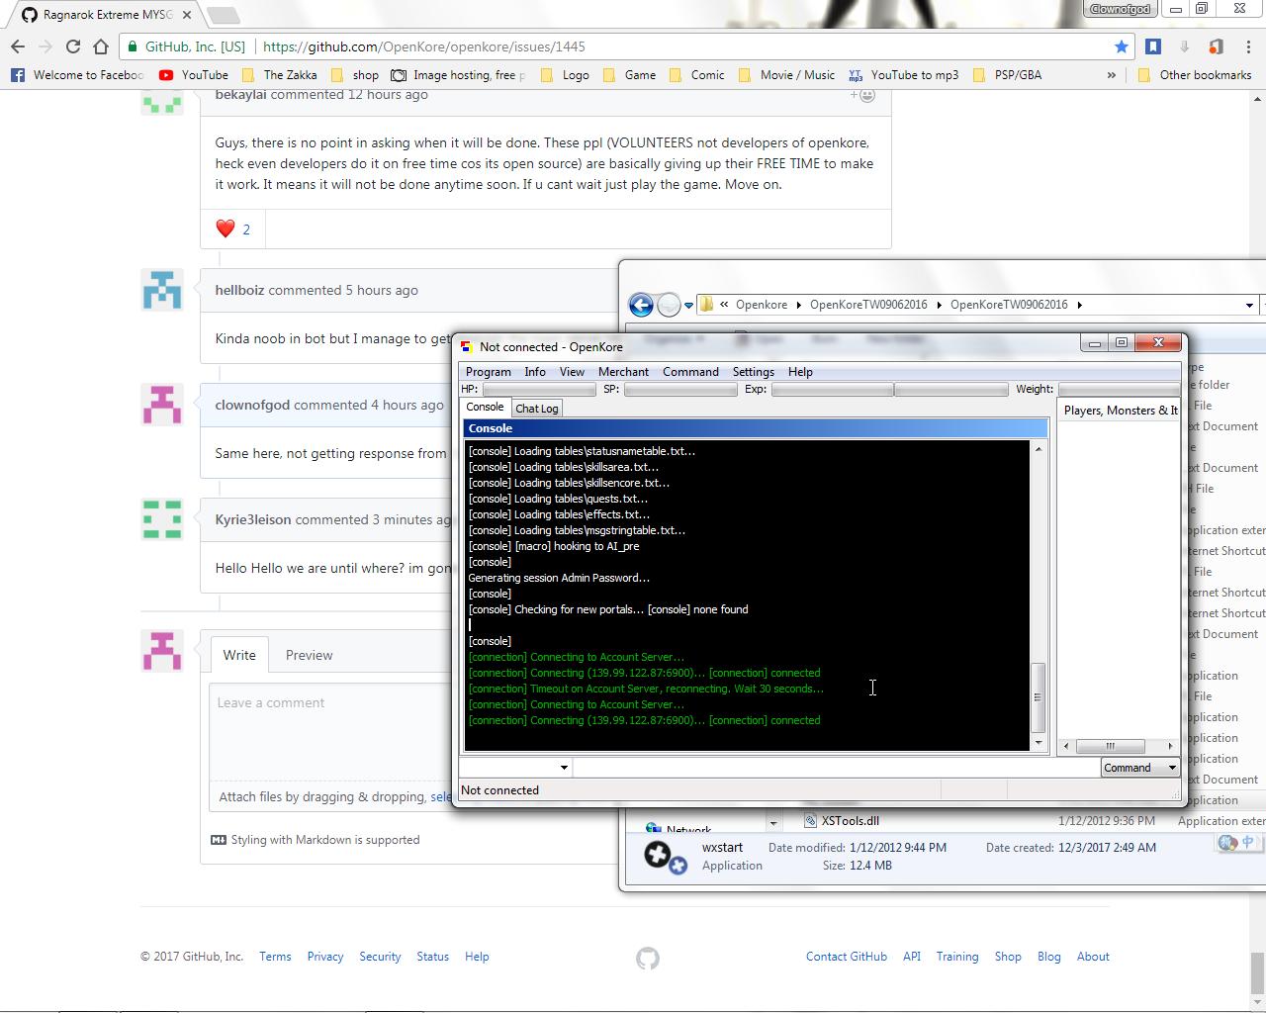Open Kyrie3leison avatar

162,520
